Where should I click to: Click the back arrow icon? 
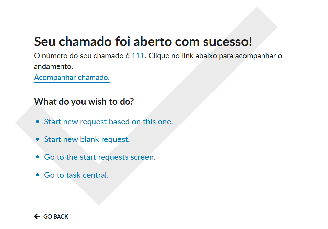(x=37, y=217)
